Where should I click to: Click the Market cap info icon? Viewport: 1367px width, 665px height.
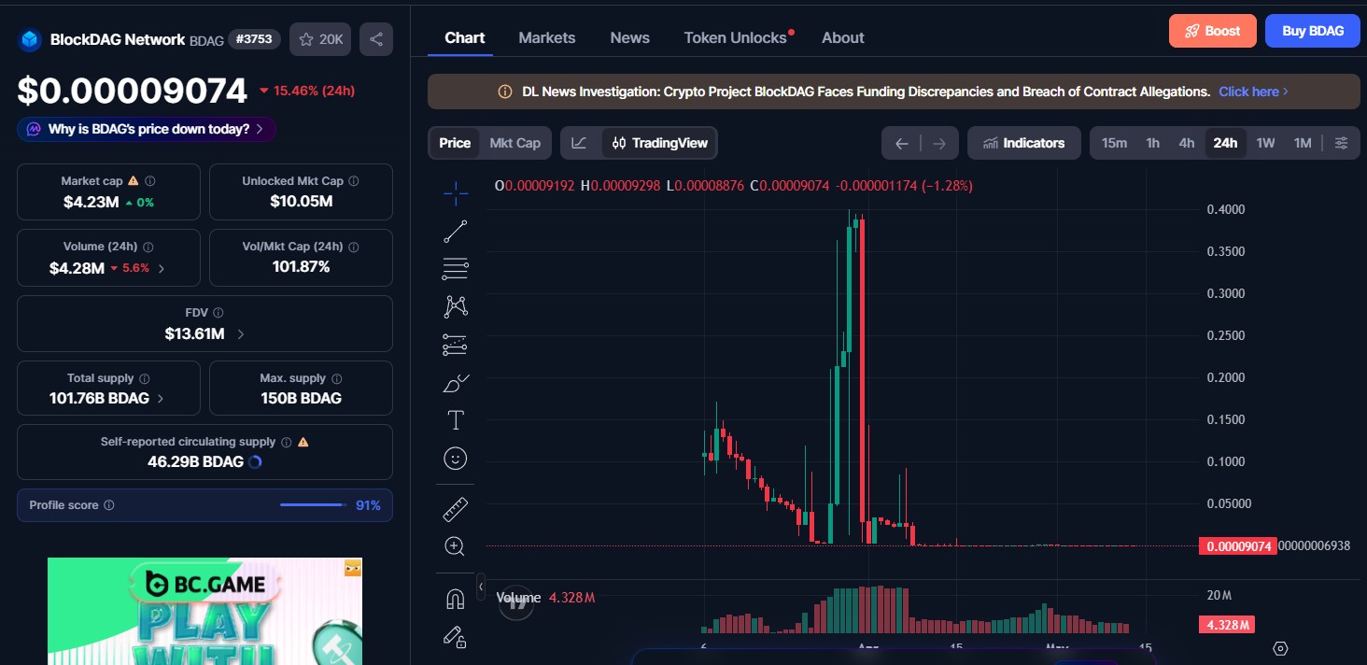(150, 181)
